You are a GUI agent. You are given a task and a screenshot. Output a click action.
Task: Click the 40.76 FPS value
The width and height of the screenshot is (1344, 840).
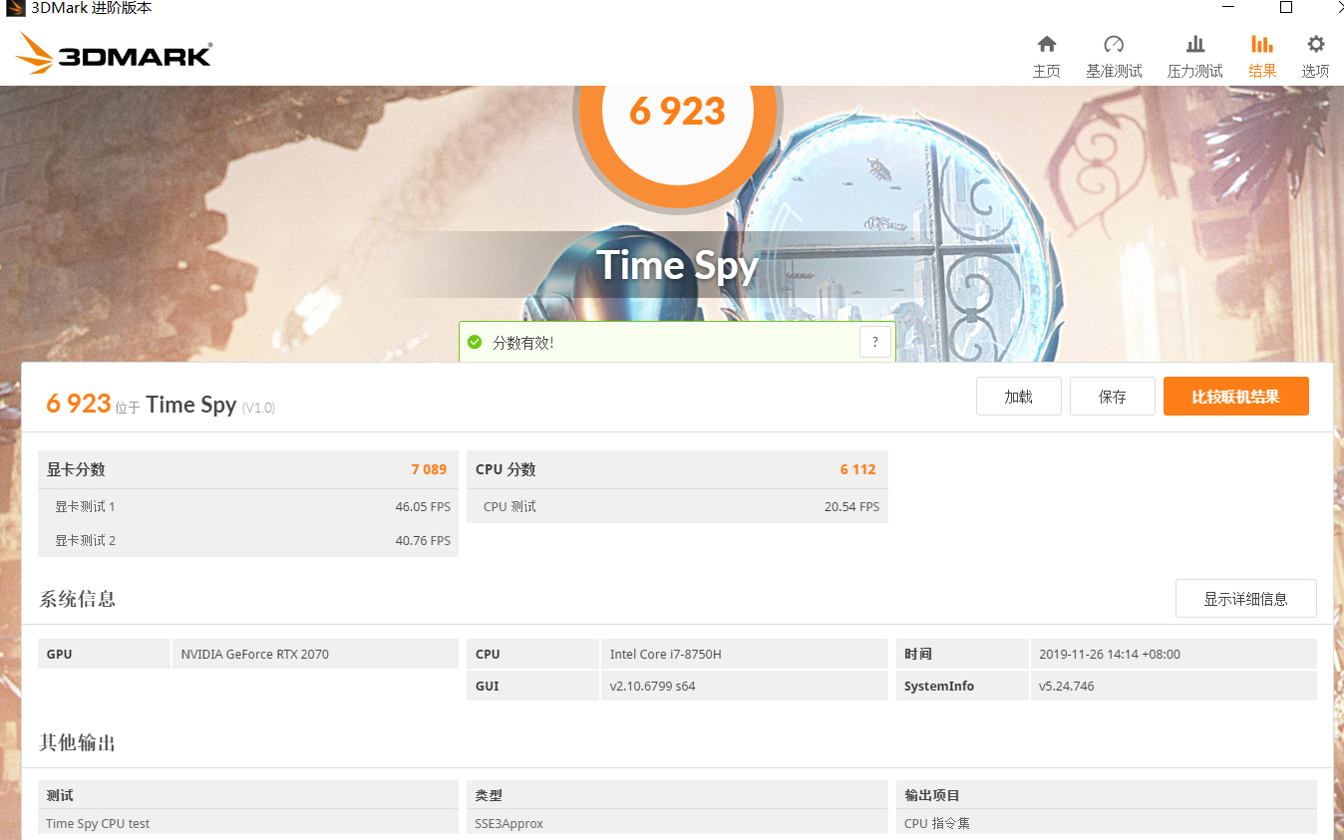coord(423,540)
